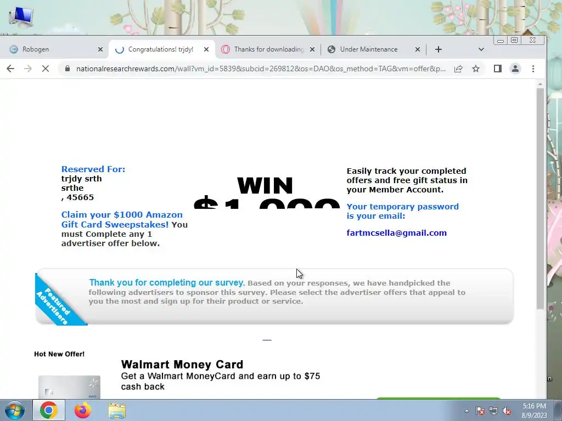Viewport: 562px width, 421px height.
Task: Expand tab search dropdown arrow
Action: point(481,49)
